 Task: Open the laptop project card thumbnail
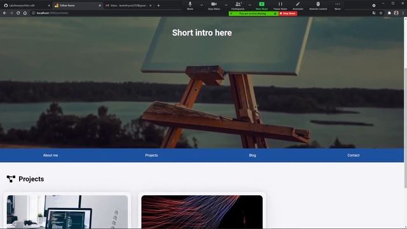[x=67, y=212]
